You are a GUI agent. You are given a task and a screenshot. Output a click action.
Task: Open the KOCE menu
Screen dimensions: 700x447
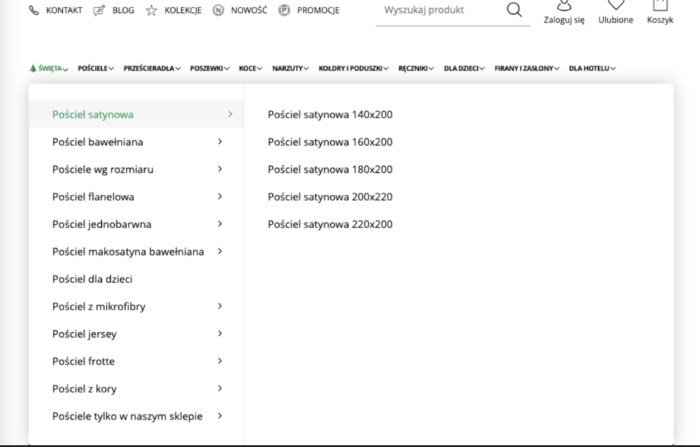coord(250,68)
